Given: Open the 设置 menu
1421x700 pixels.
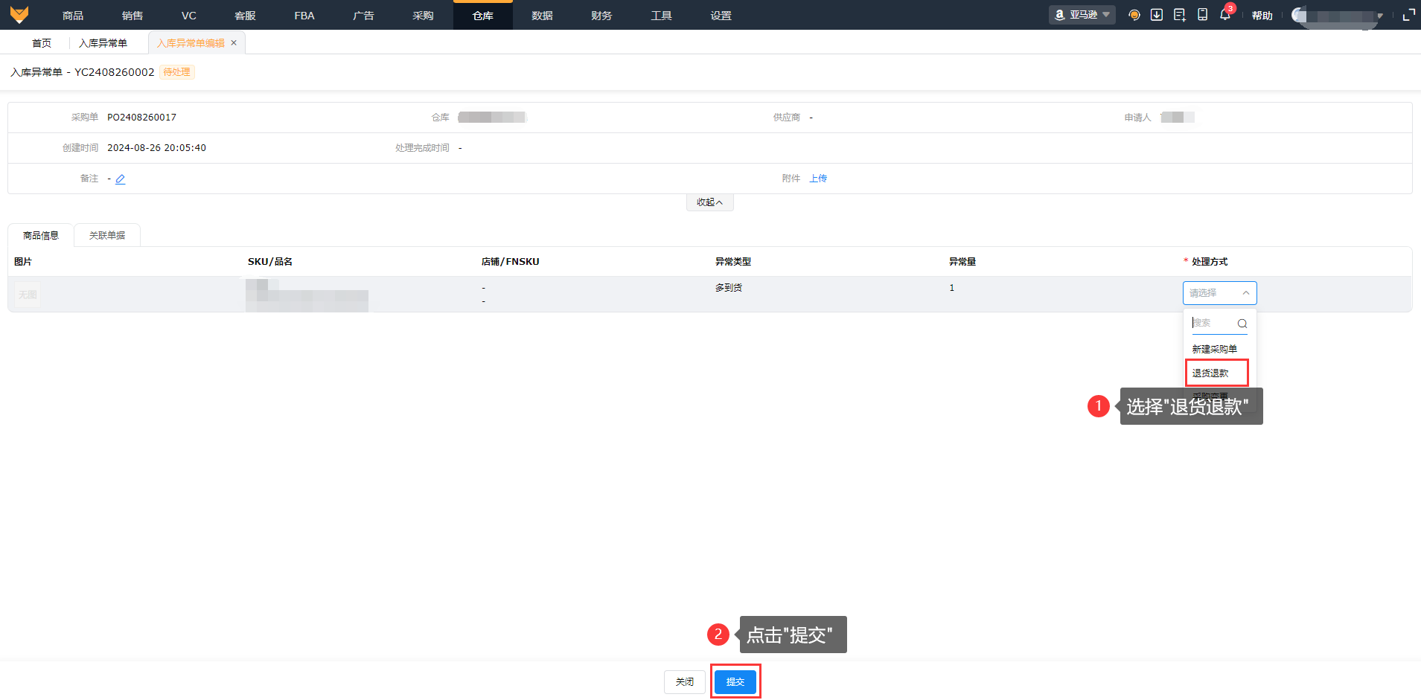Looking at the screenshot, I should [721, 16].
